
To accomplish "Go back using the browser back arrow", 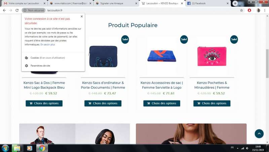I will click(x=4, y=10).
